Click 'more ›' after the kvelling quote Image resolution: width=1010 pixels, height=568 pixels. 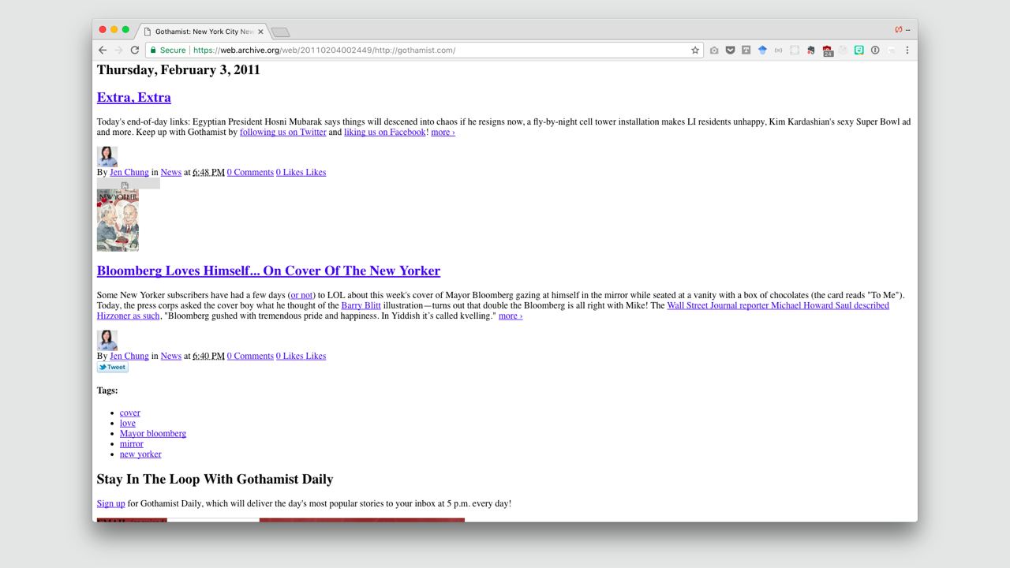click(x=511, y=316)
